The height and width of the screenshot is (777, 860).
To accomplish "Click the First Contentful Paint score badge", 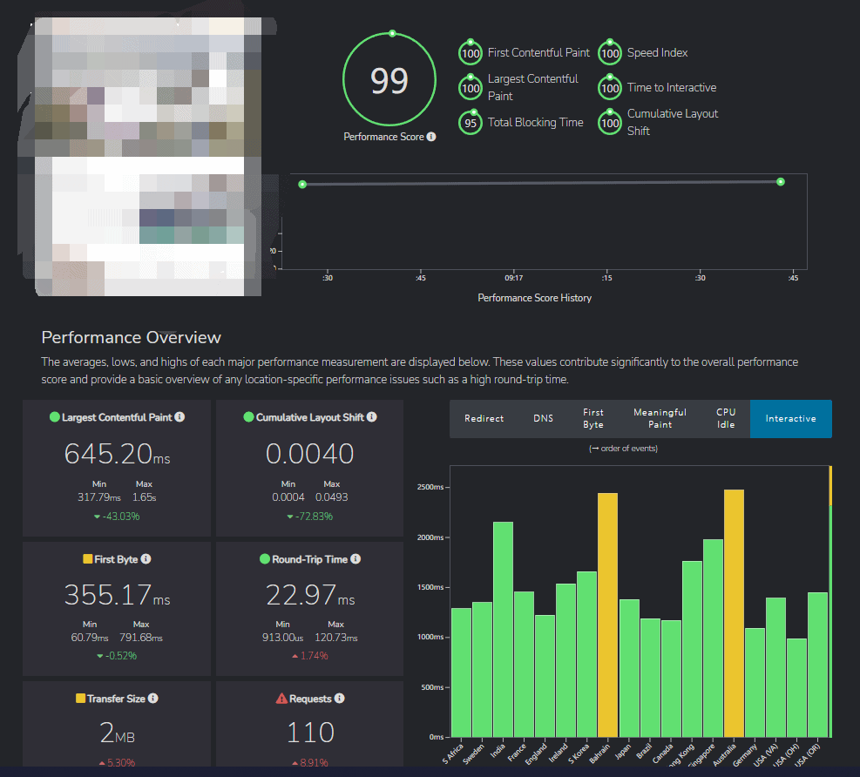I will point(471,53).
